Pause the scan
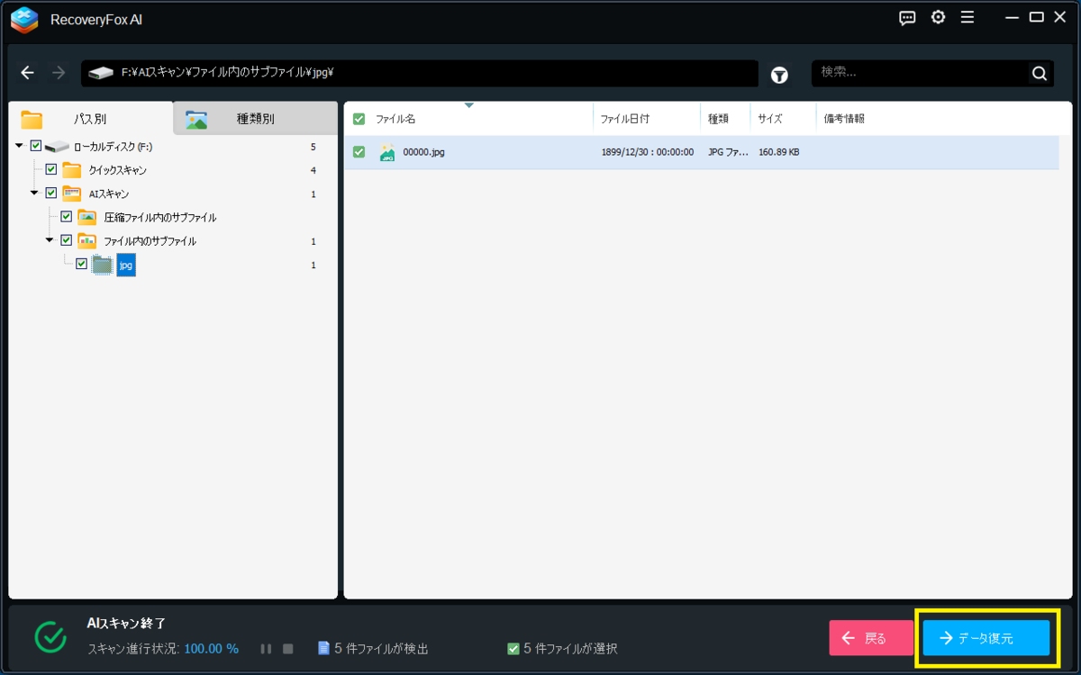This screenshot has width=1081, height=675. click(x=266, y=649)
